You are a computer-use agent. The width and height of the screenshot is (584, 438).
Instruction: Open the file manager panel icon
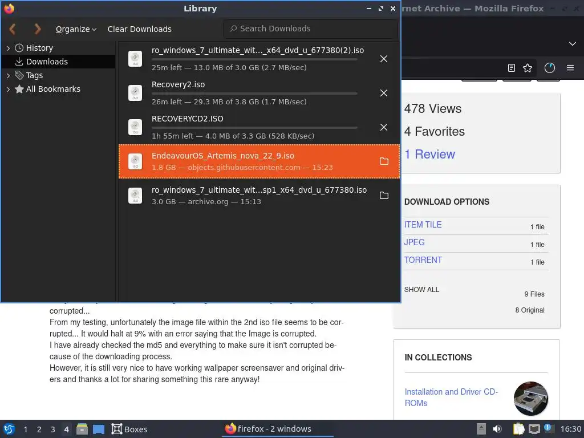tap(82, 429)
